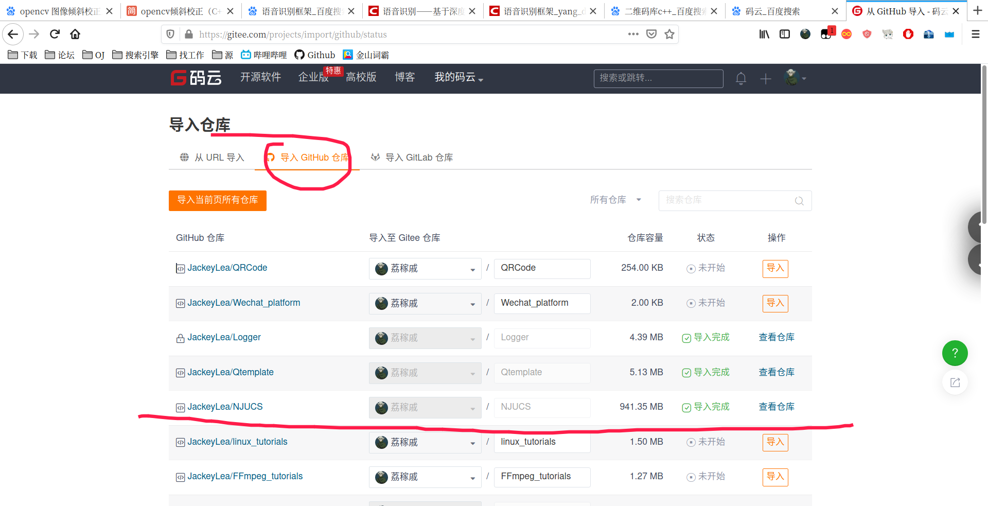Import the Wechat_platform repository
Viewport: 988px width, 506px height.
tap(775, 303)
